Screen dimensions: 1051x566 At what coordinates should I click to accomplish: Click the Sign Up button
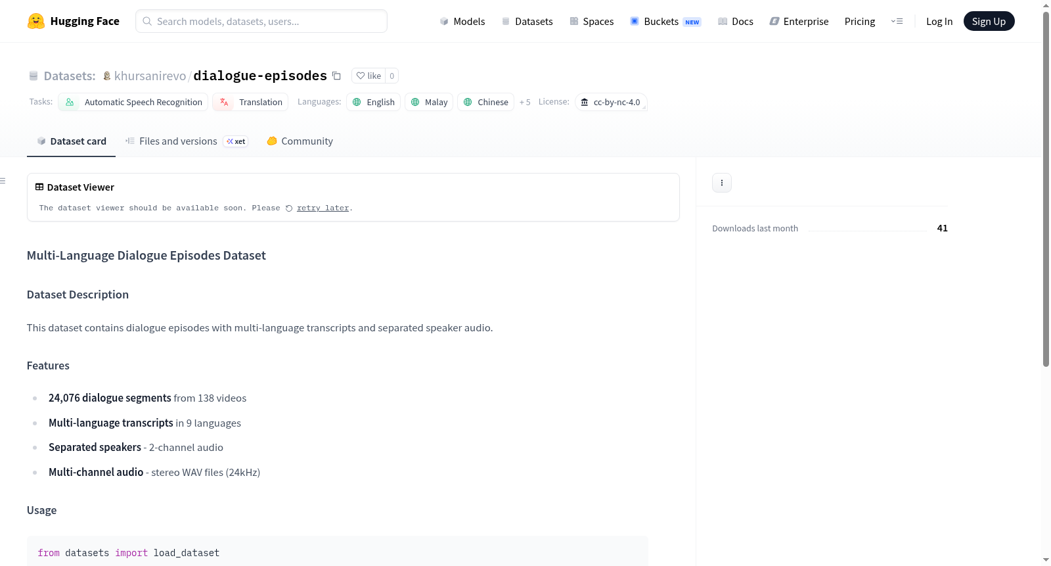pos(989,21)
